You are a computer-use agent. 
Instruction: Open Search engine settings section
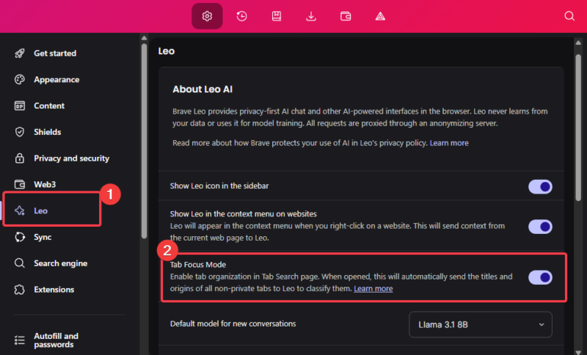61,263
